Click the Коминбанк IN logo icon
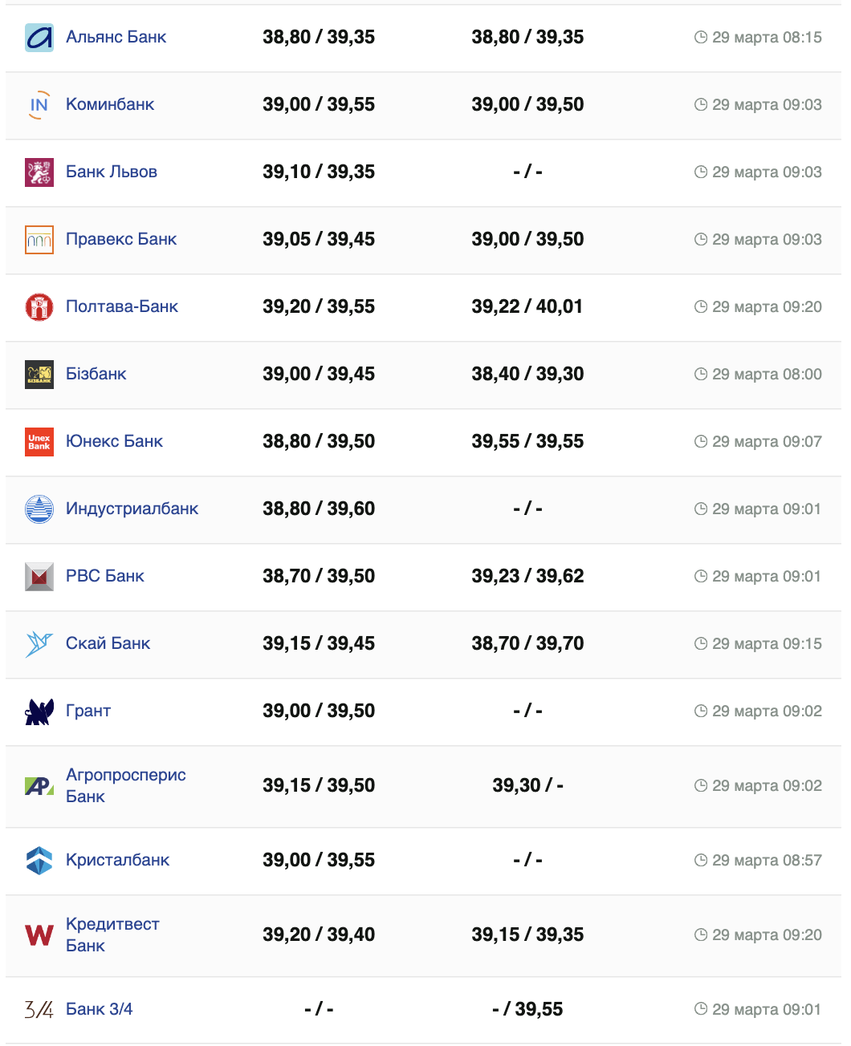This screenshot has height=1046, width=851. [39, 105]
